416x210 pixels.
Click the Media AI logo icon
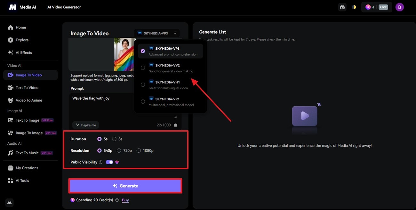click(12, 7)
